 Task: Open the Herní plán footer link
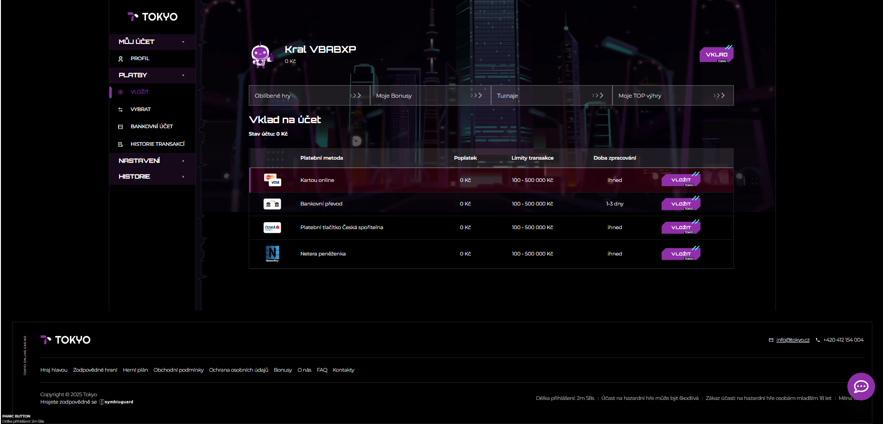pos(135,370)
